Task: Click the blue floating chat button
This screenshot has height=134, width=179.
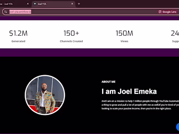Action: (x=178, y=127)
